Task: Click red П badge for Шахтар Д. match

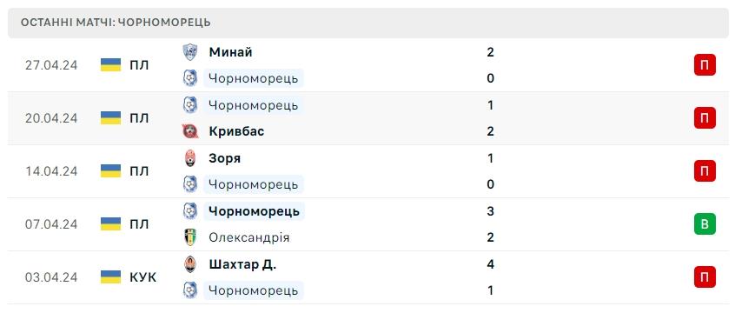Action: (705, 276)
